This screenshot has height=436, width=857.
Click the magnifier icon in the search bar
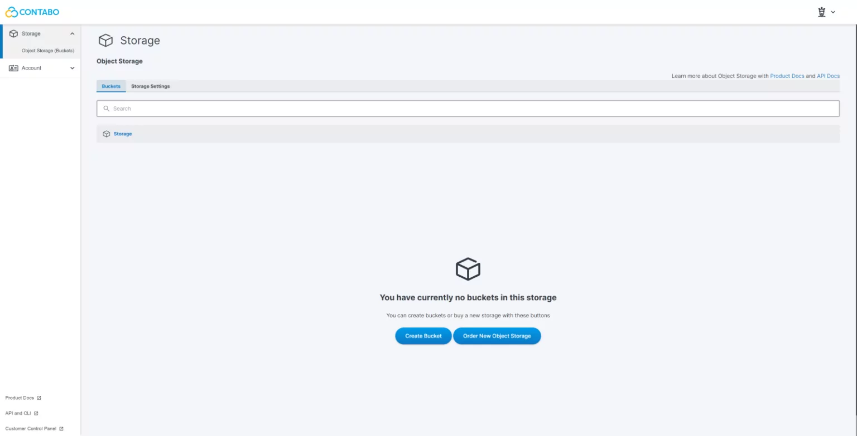[x=107, y=109]
